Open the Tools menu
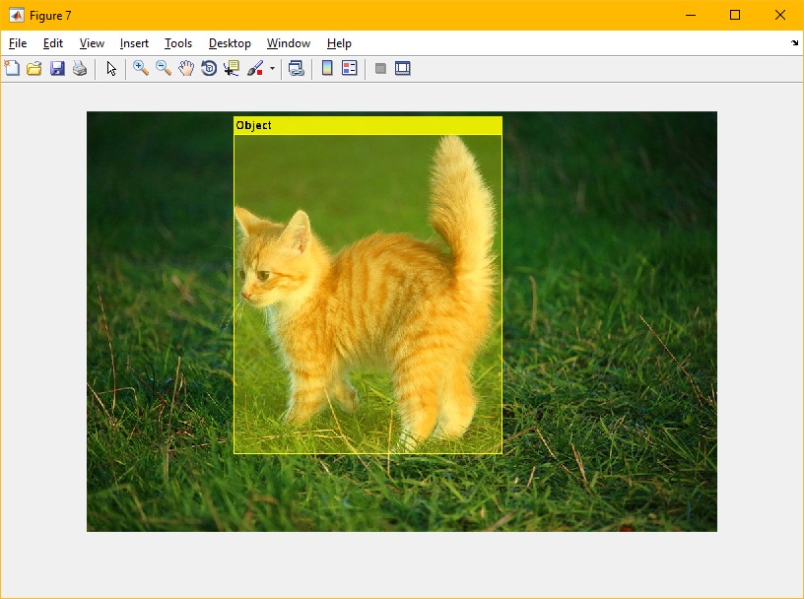This screenshot has height=599, width=804. pos(178,43)
